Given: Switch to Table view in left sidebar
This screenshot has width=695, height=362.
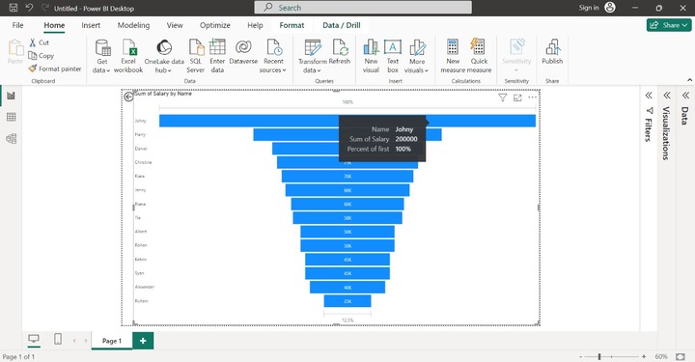Looking at the screenshot, I should [x=11, y=117].
